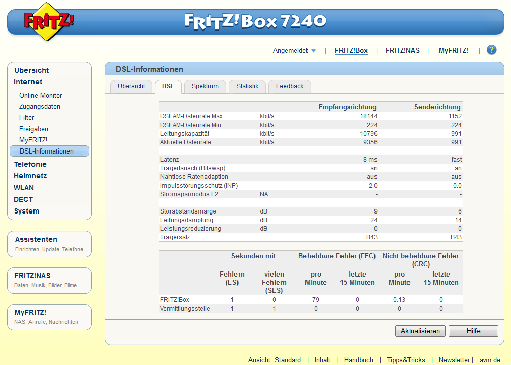Click the DSL-Informationen page title
Image resolution: width=511 pixels, height=365 pixels.
coord(149,69)
